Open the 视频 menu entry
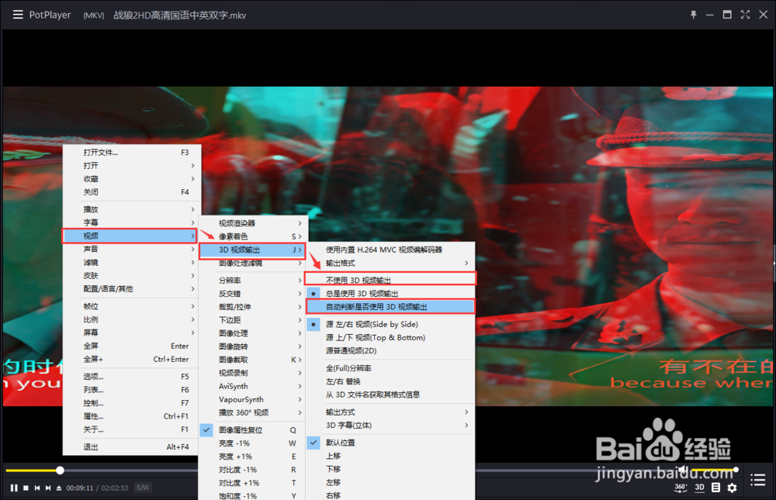The width and height of the screenshot is (776, 500). pyautogui.click(x=130, y=236)
